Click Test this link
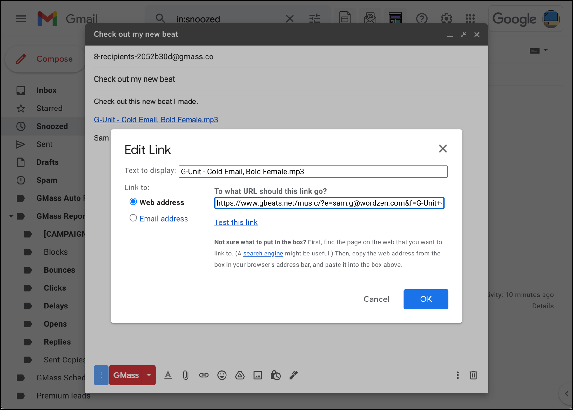Viewport: 573px width, 410px height. (236, 222)
